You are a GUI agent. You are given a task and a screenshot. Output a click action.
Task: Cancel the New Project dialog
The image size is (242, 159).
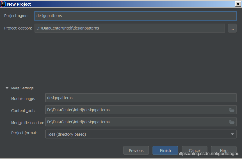tap(195, 150)
